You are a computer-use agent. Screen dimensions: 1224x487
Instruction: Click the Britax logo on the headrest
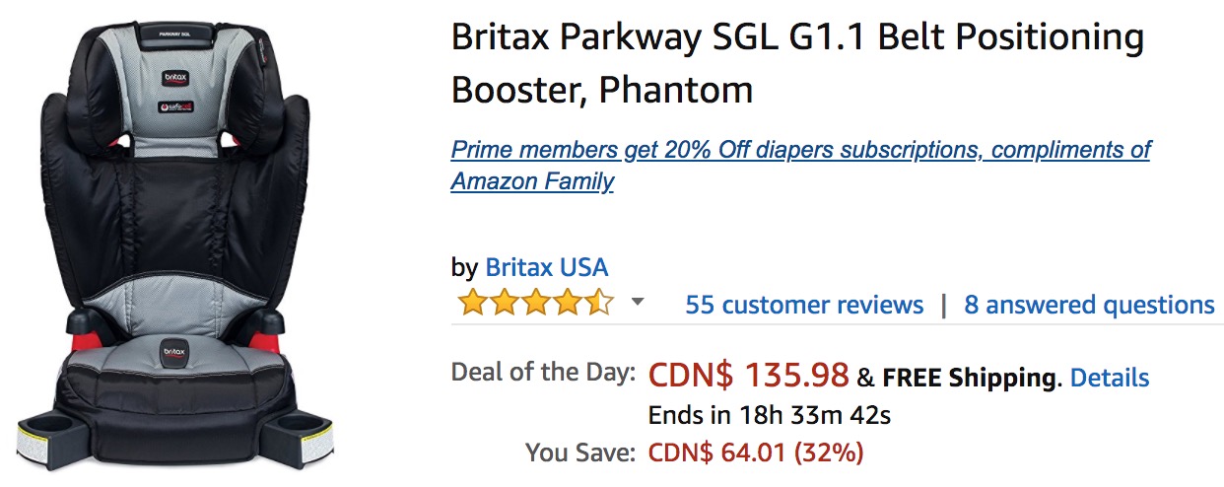pyautogui.click(x=172, y=78)
